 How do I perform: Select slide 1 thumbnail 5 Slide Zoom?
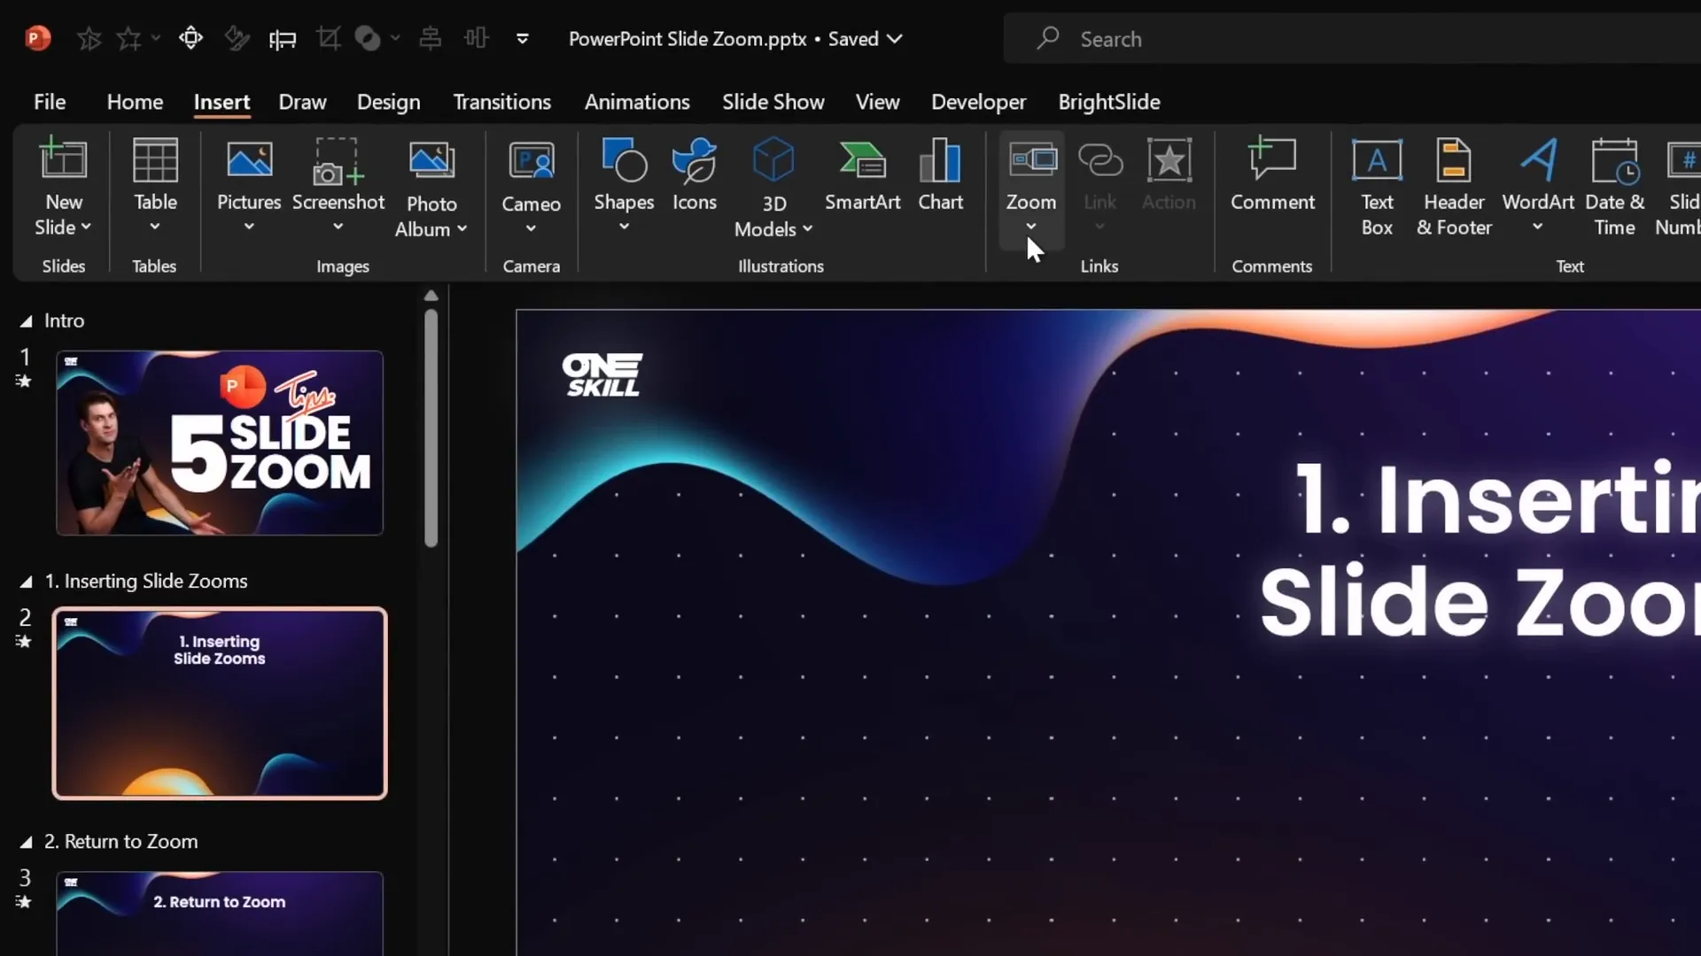click(220, 443)
